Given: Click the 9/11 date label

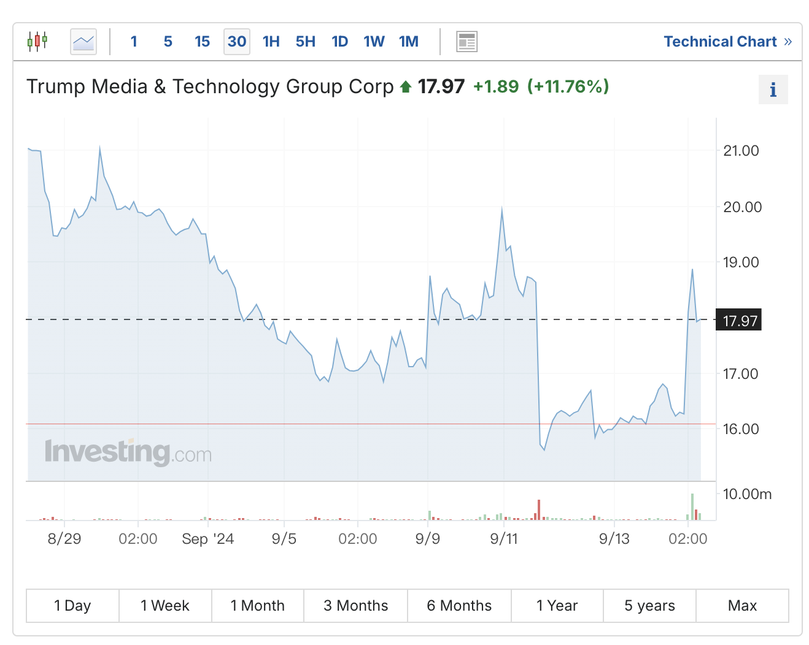Looking at the screenshot, I should [x=504, y=539].
